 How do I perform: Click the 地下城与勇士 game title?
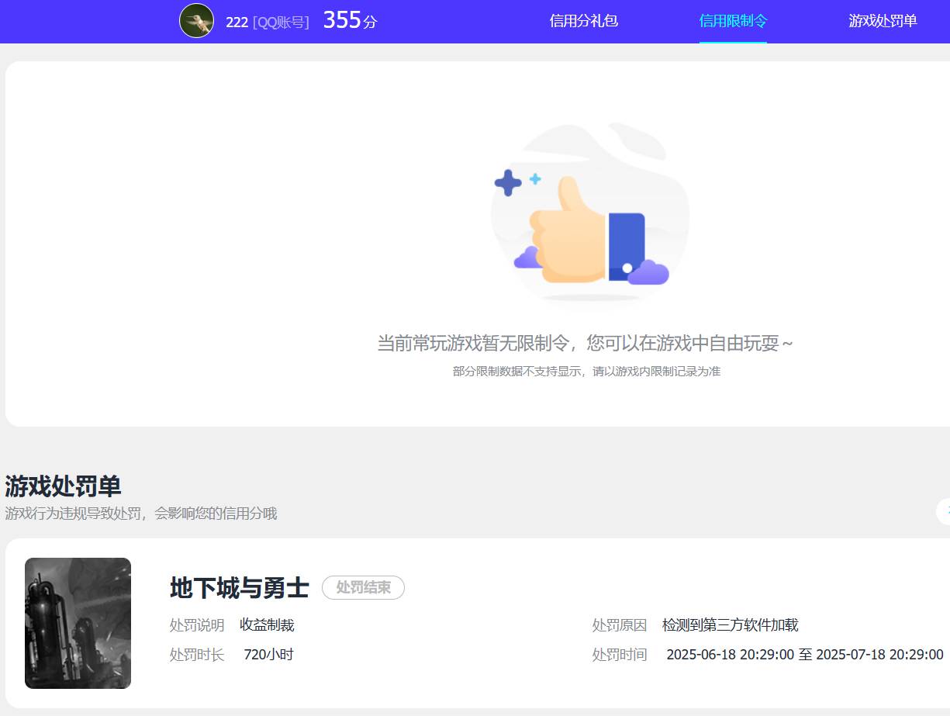click(239, 588)
